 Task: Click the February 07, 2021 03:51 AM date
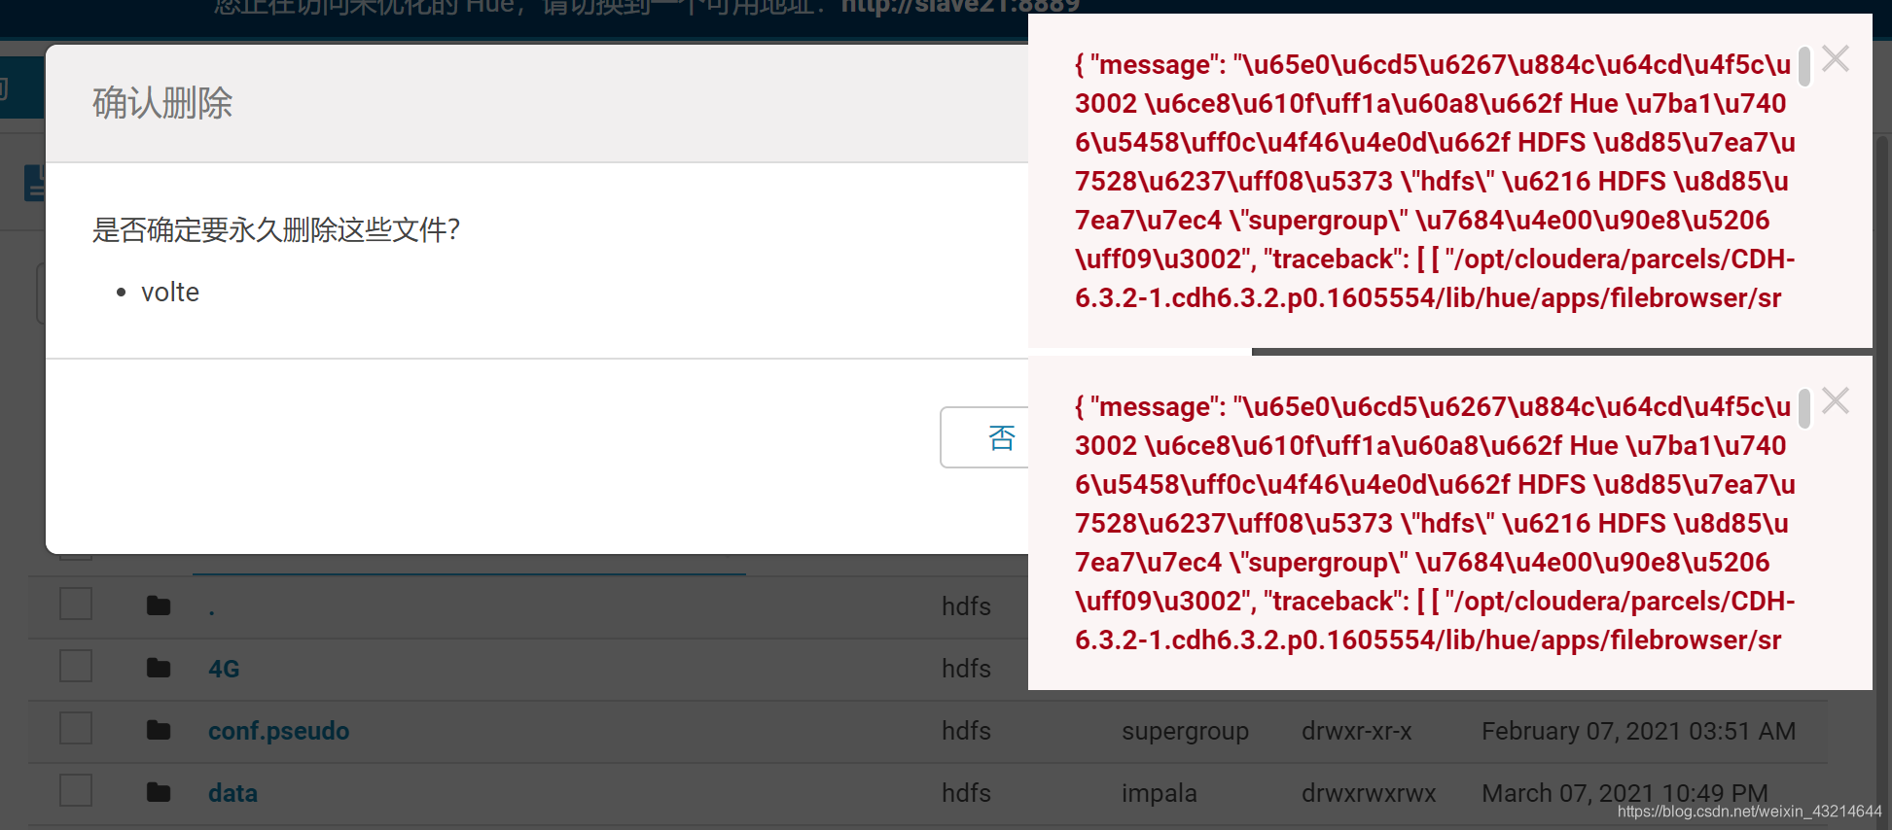tap(1638, 731)
